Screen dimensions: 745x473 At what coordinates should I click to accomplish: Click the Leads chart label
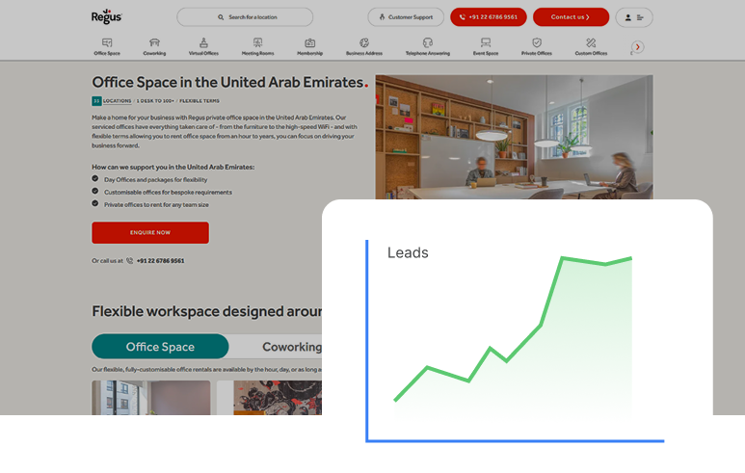(408, 252)
